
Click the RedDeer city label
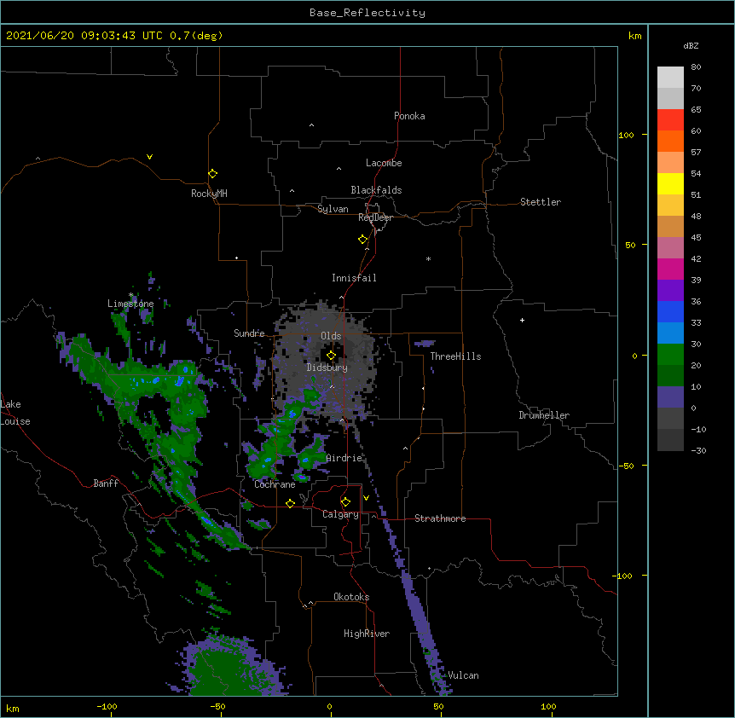point(375,217)
